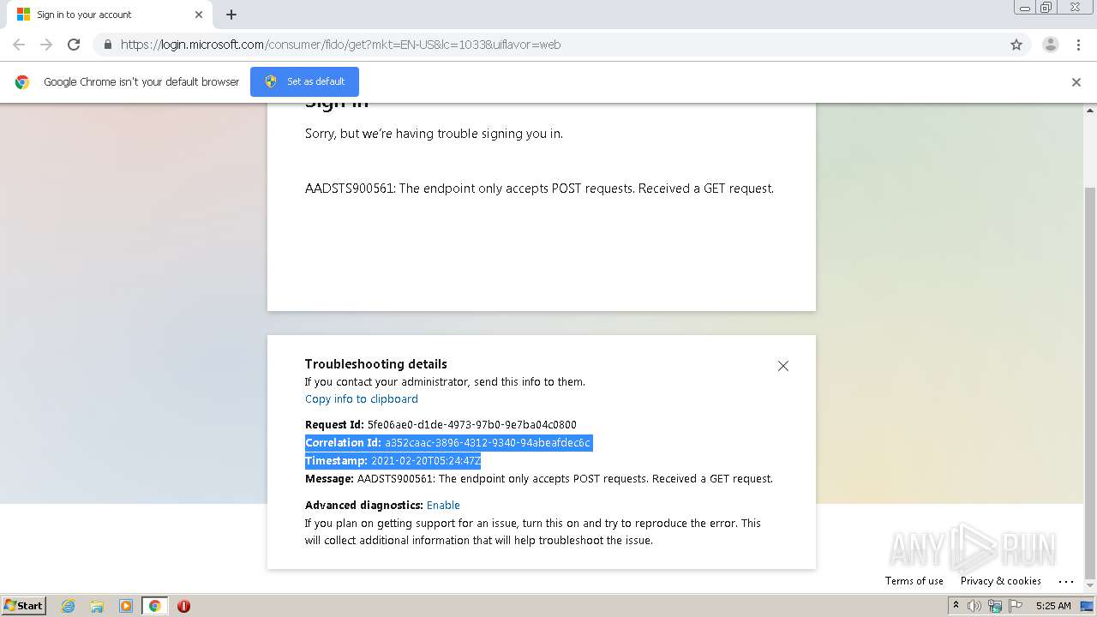1097x617 pixels.
Task: Open the Chrome profile avatar
Action: (x=1050, y=45)
